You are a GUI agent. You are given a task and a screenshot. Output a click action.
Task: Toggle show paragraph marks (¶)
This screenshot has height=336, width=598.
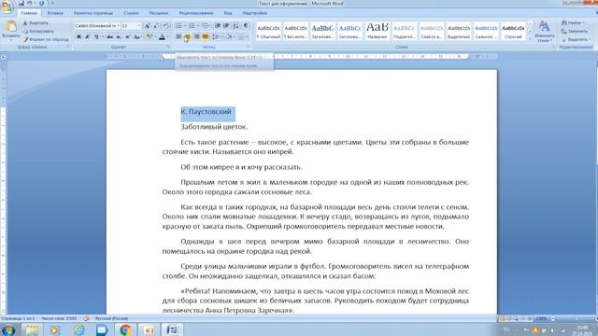[x=246, y=26]
